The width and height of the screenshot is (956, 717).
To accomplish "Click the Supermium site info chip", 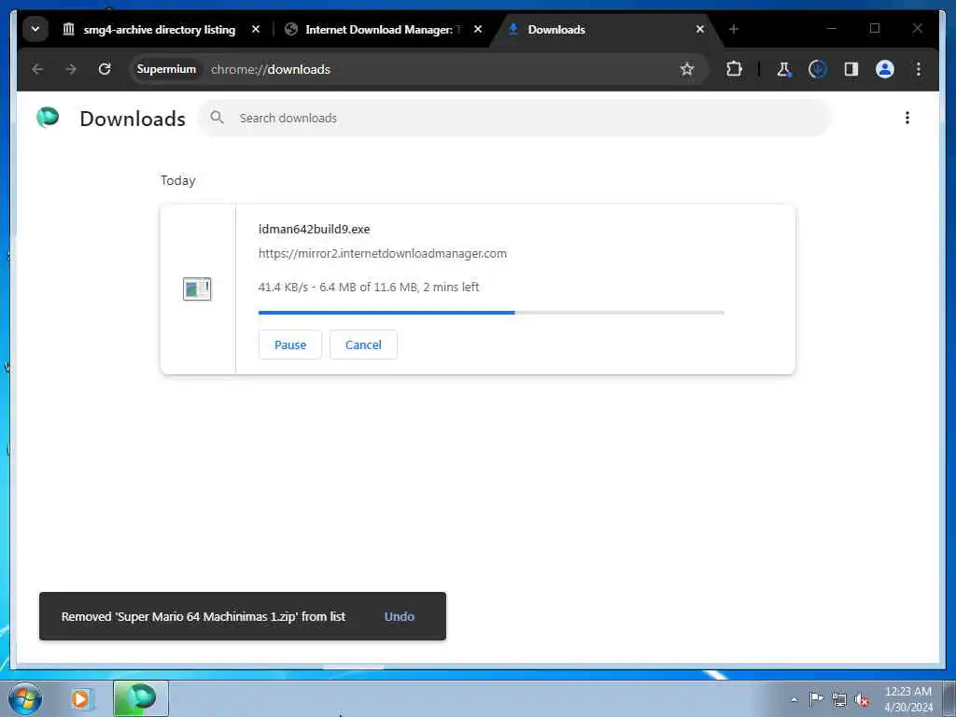I will (x=166, y=69).
